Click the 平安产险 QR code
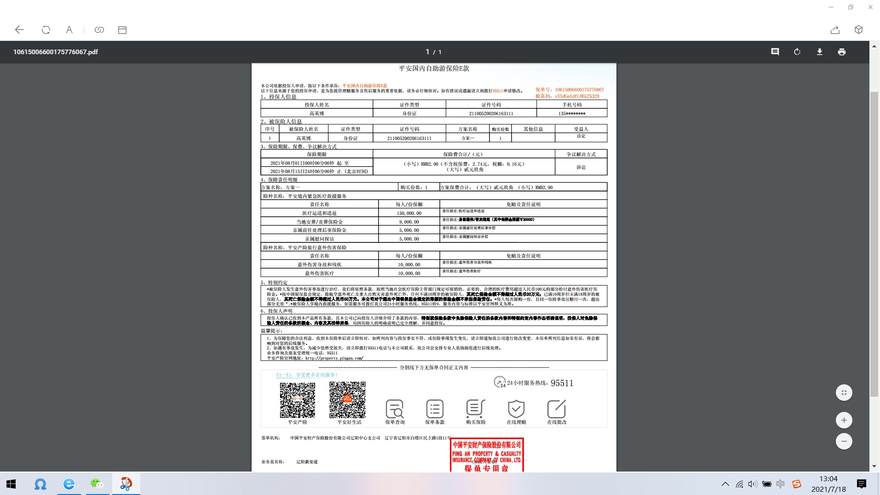The height and width of the screenshot is (495, 880). point(298,400)
